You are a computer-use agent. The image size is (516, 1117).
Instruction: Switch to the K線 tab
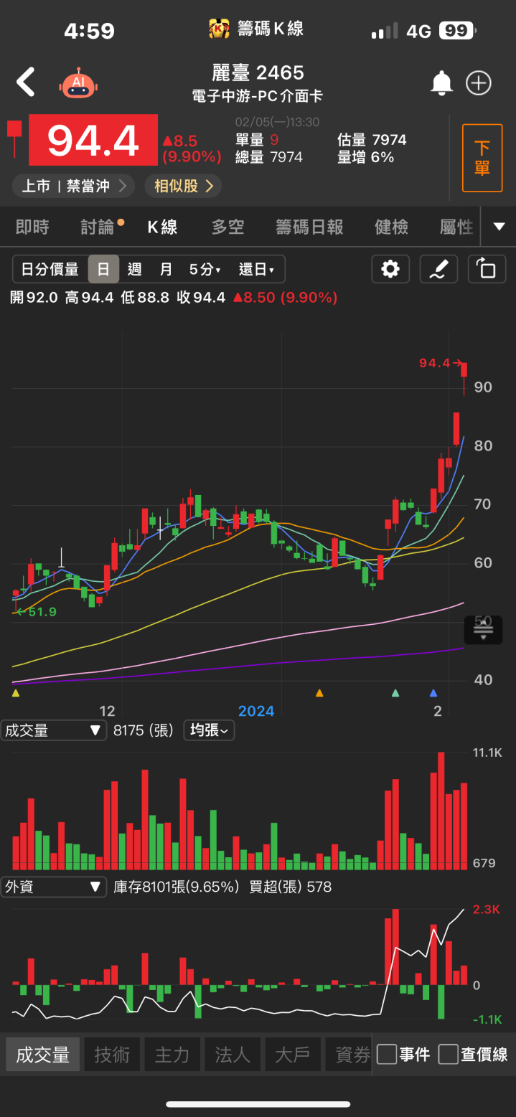[x=163, y=227]
